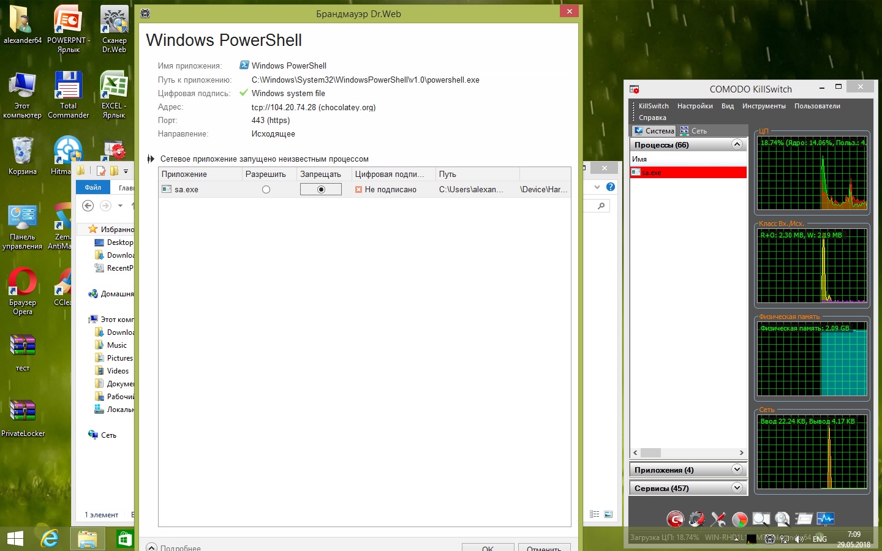
Task: Select Сеть in Explorer navigation pane
Action: pyautogui.click(x=102, y=435)
